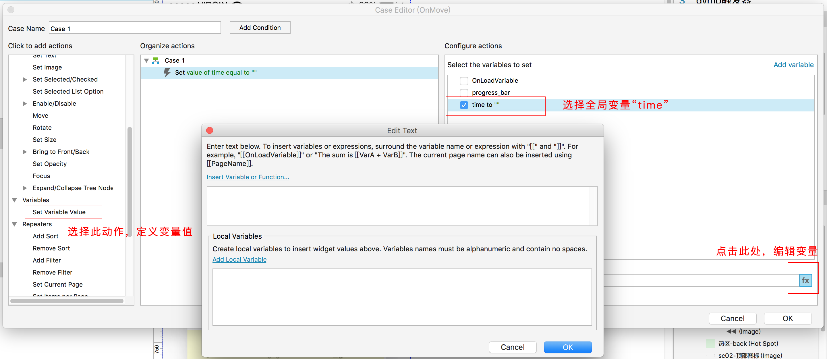Collapse the Variables action group
This screenshot has height=359, width=827.
(x=14, y=200)
